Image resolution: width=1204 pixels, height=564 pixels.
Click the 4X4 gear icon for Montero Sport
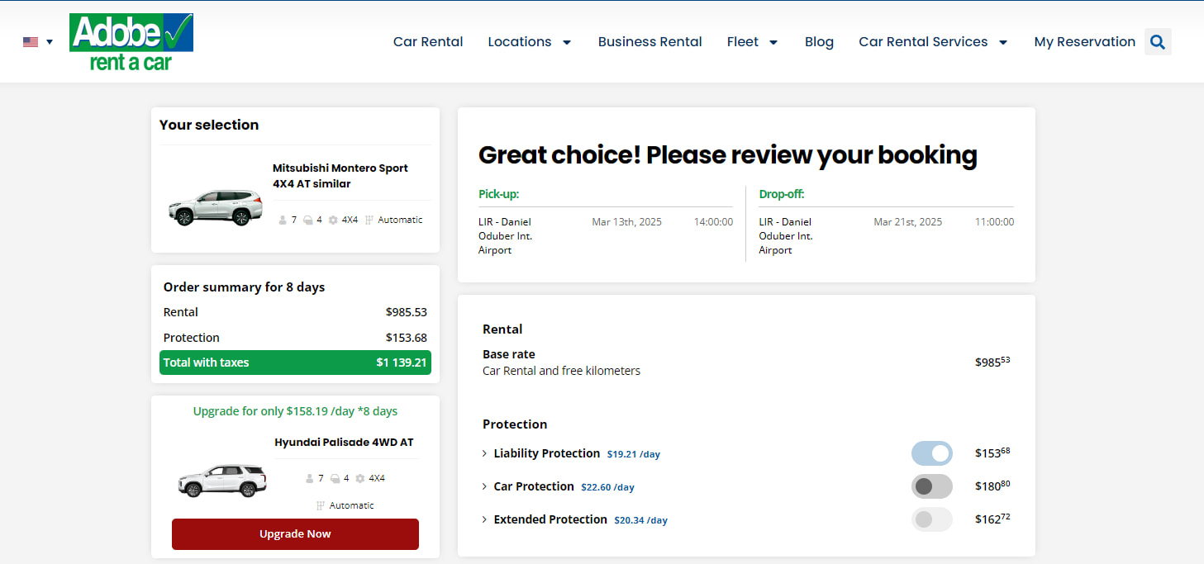[333, 220]
